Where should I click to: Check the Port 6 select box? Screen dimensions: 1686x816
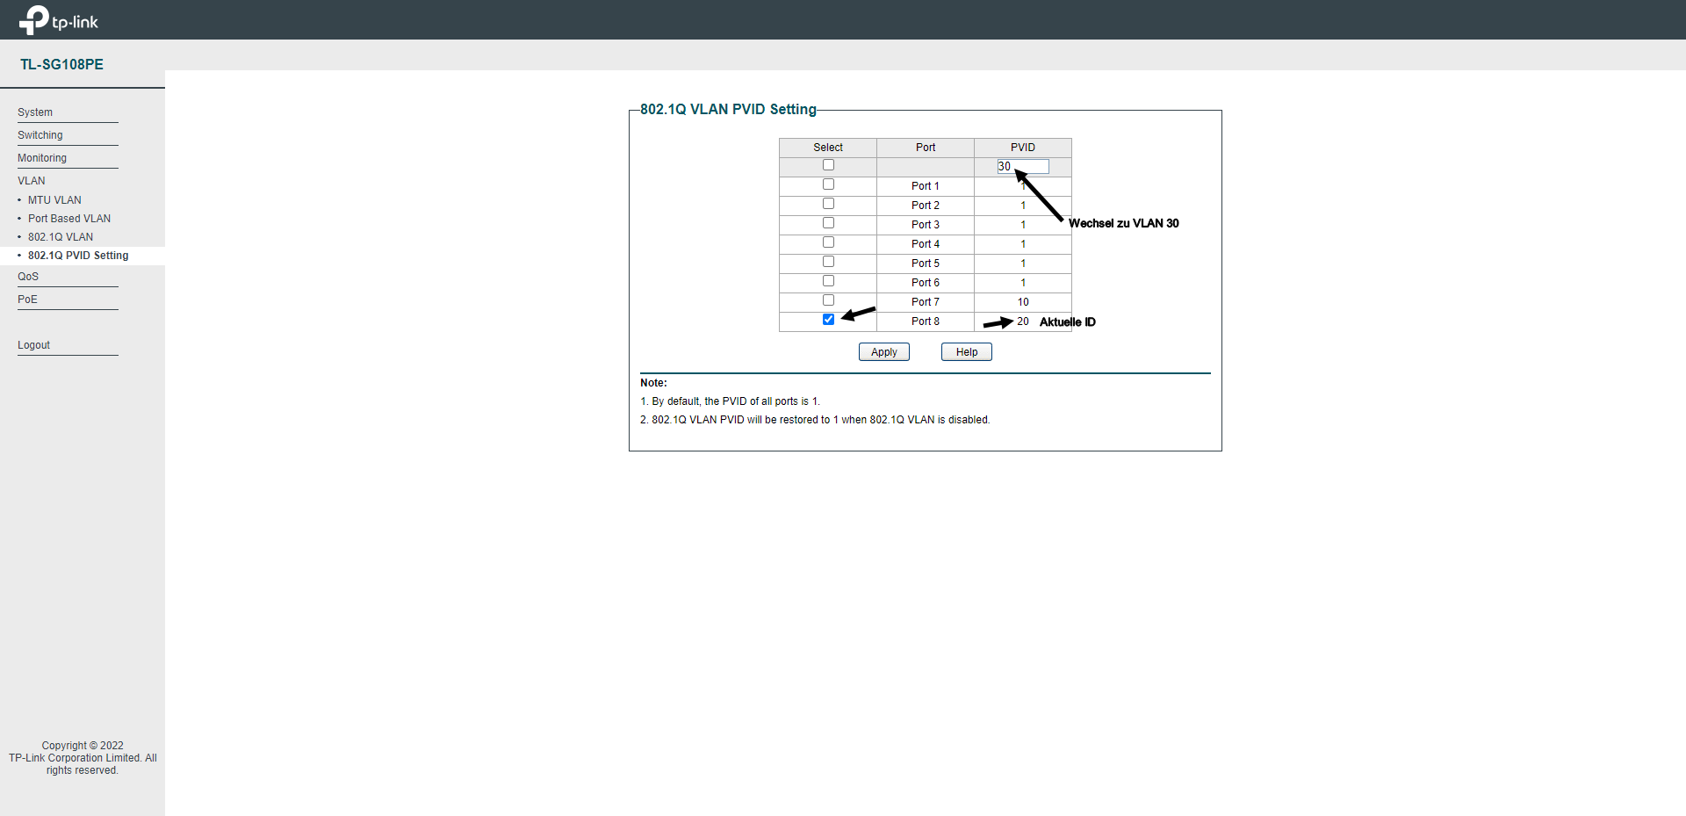(828, 281)
